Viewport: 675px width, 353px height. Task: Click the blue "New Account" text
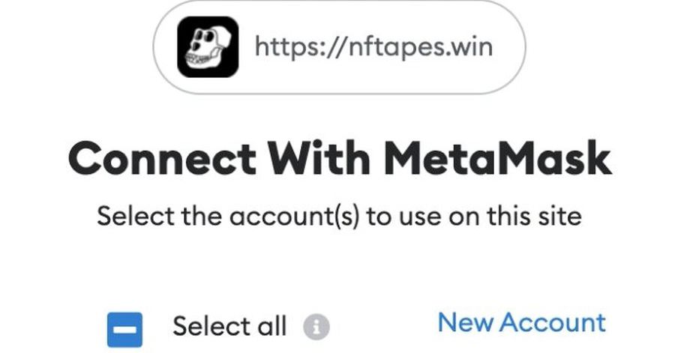click(521, 323)
